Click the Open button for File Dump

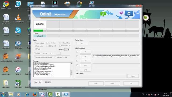click(x=133, y=76)
